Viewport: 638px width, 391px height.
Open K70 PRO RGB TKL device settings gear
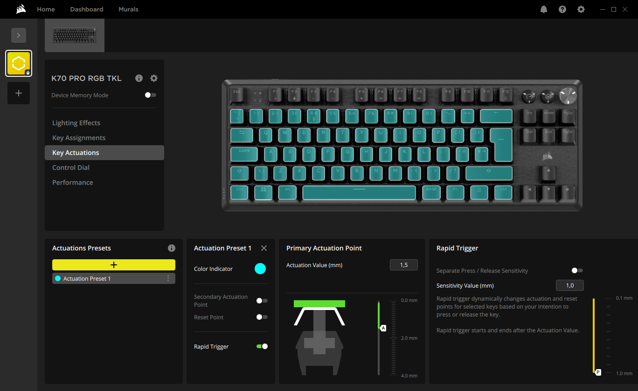tap(154, 78)
